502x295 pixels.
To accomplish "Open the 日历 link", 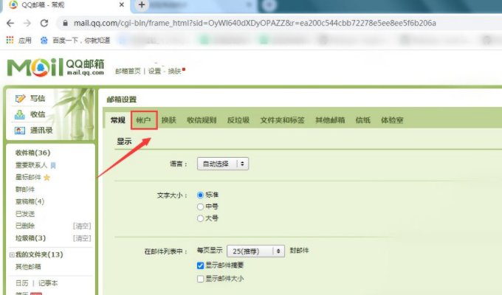I will pyautogui.click(x=21, y=283).
